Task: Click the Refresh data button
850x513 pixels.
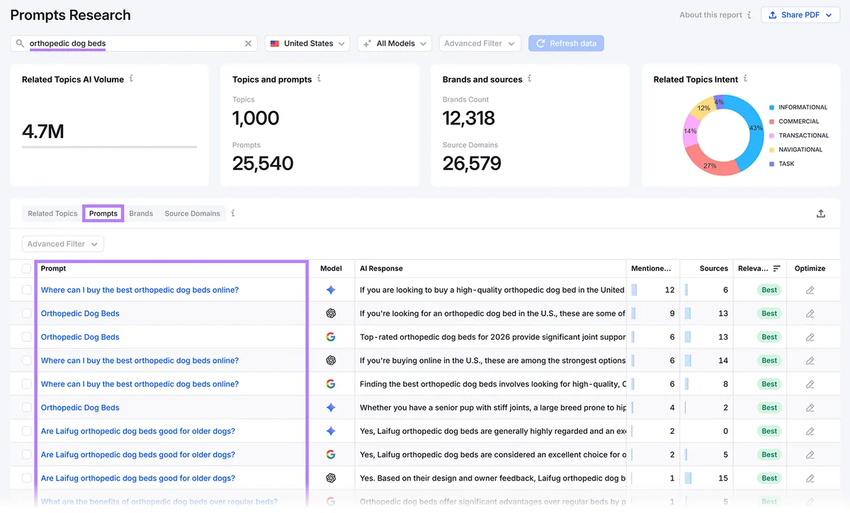Action: point(566,44)
